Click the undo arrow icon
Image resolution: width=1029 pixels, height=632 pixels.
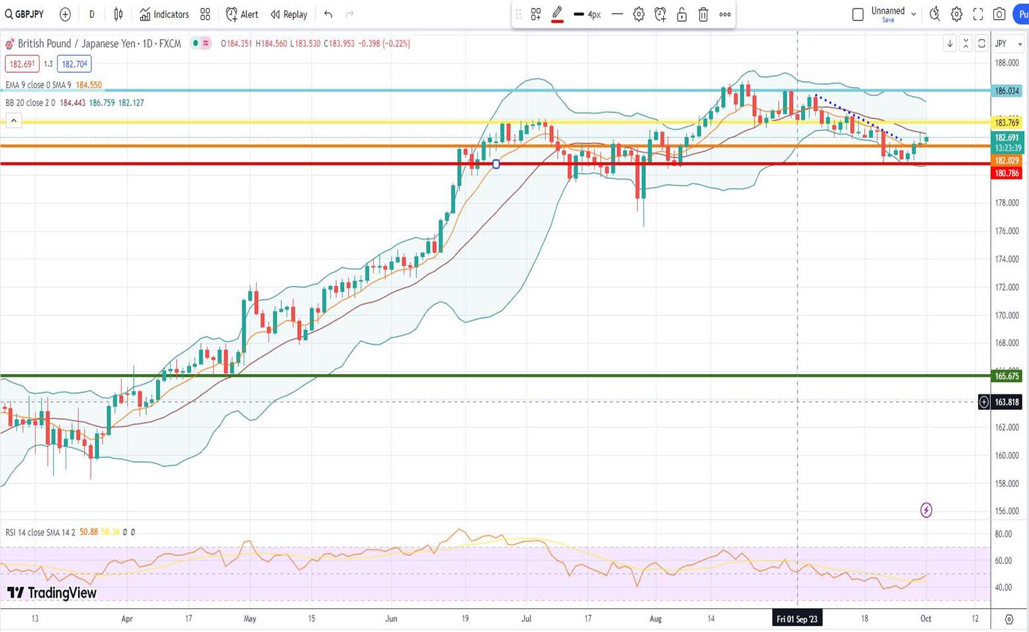pos(328,14)
